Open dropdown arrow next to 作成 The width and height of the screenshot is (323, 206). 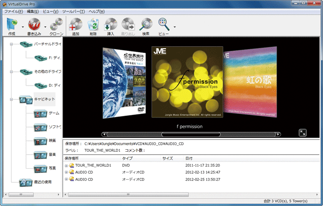point(23,27)
